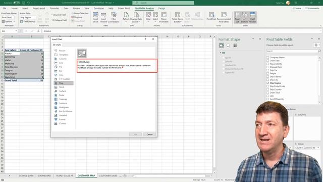This screenshot has width=323, height=182.
Task: Switch to the DASHBOARD sheet tab
Action: 44,176
